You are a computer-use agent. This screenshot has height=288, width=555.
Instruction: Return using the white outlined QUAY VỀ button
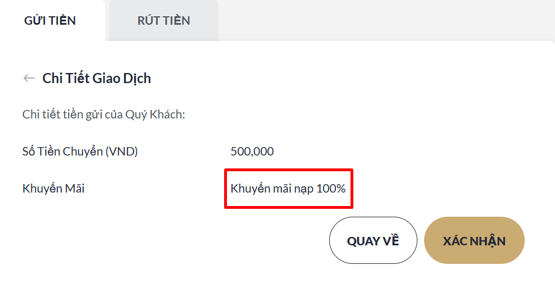coord(373,241)
